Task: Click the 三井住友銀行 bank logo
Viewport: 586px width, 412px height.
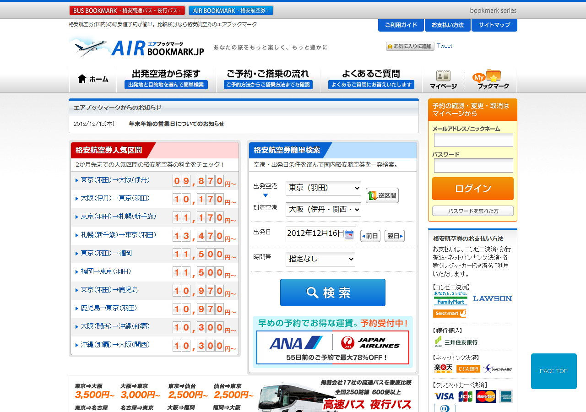Action: (x=456, y=342)
